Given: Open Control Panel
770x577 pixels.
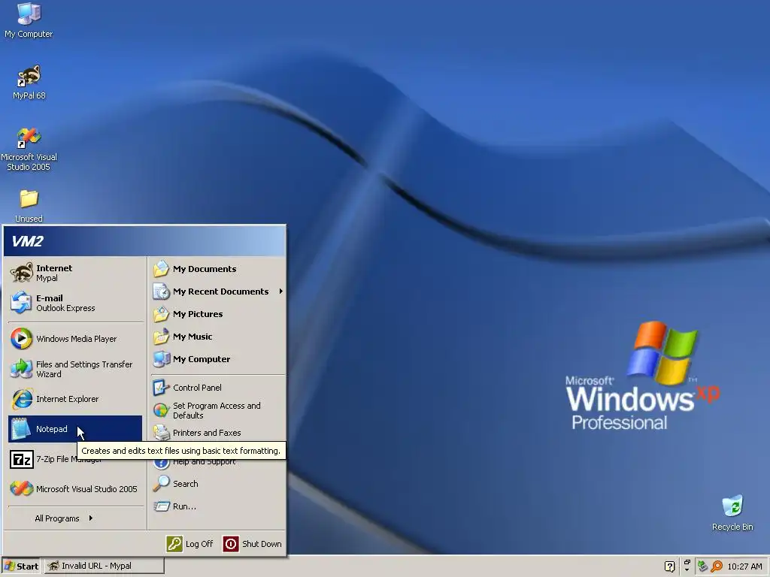Looking at the screenshot, I should [x=218, y=388].
